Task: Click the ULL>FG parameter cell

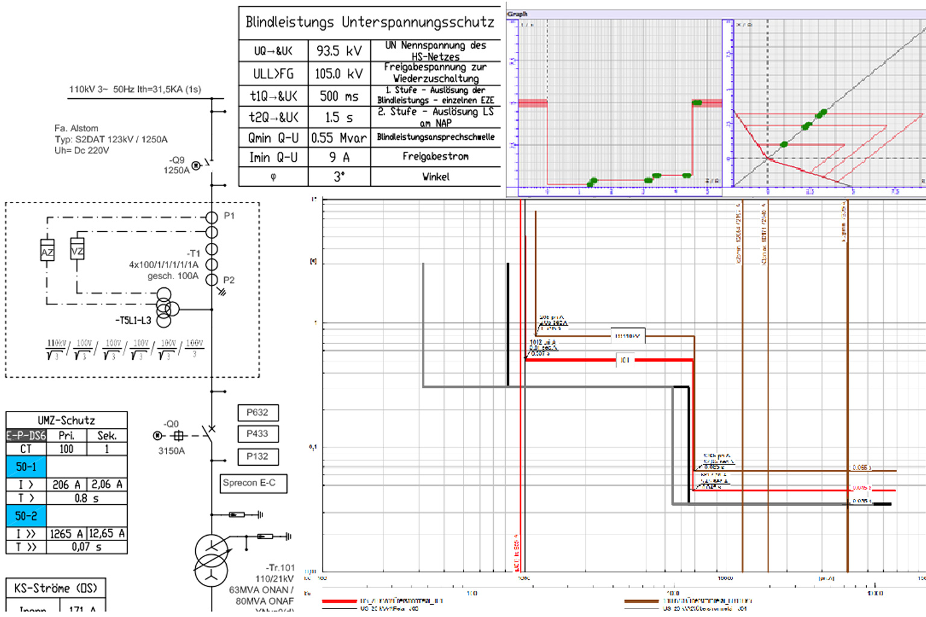Action: pyautogui.click(x=274, y=74)
